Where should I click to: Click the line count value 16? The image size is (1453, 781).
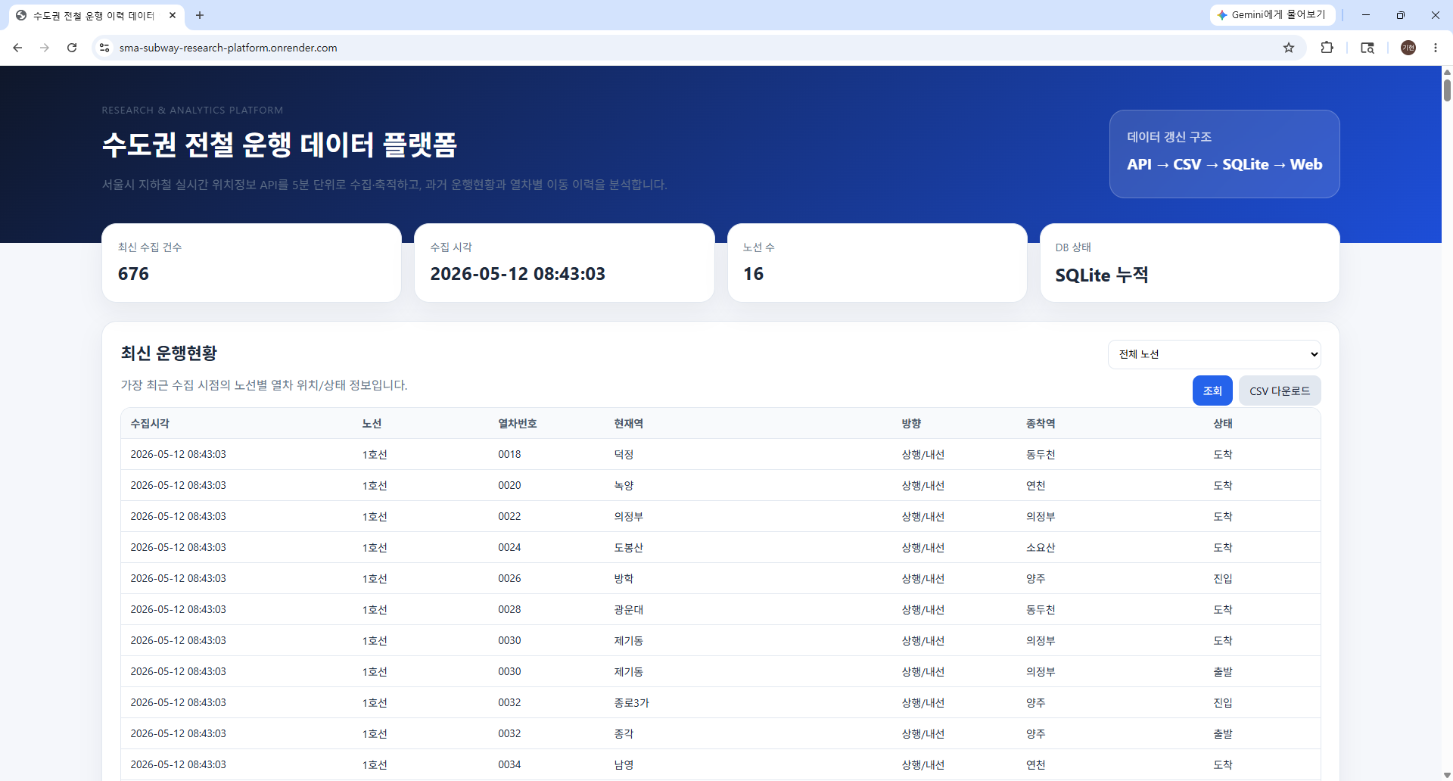click(753, 274)
